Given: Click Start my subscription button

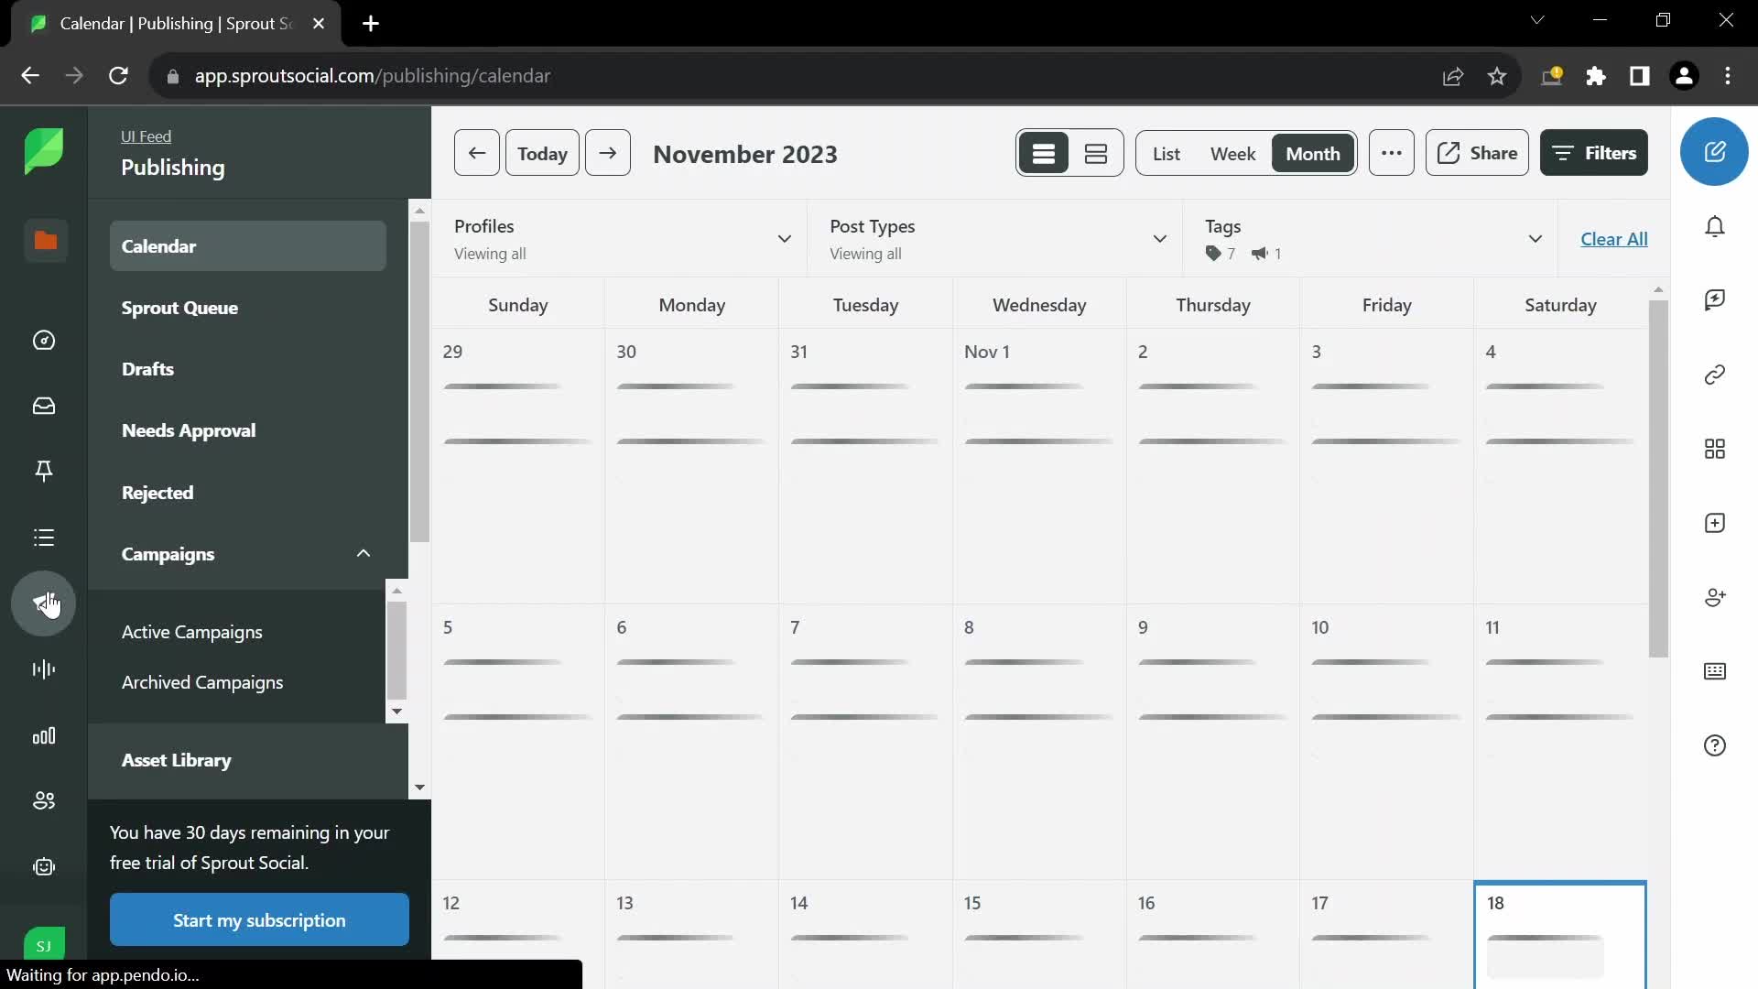Looking at the screenshot, I should click(x=260, y=920).
